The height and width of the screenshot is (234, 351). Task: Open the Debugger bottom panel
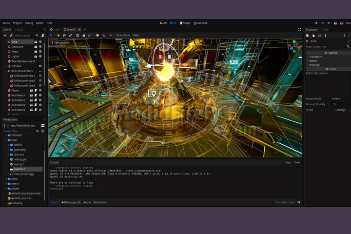(71, 202)
